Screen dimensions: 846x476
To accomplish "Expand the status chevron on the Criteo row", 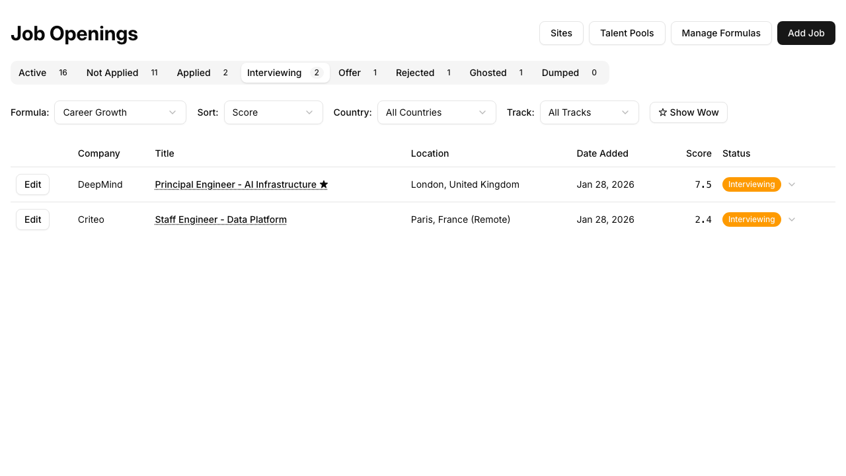I will click(x=792, y=219).
